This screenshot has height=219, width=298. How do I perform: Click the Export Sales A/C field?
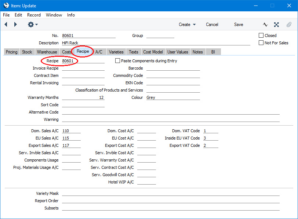pyautogui.click(x=71, y=145)
